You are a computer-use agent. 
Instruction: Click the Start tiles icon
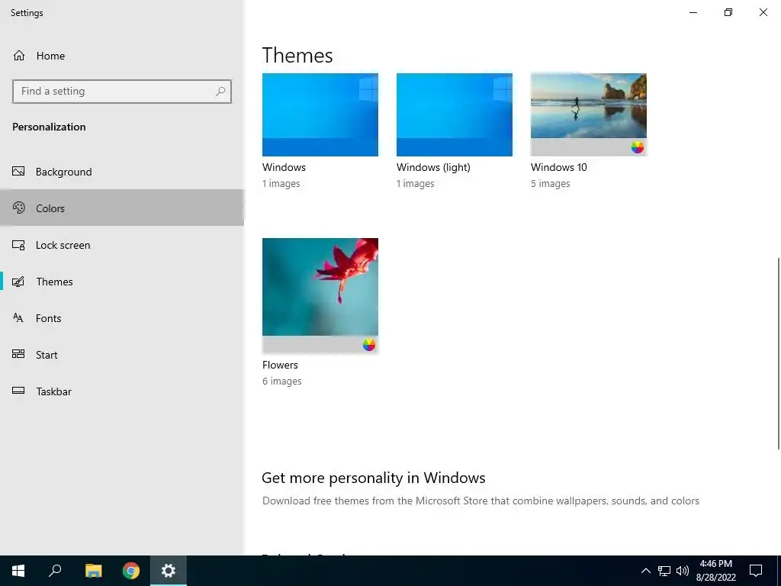(x=18, y=354)
